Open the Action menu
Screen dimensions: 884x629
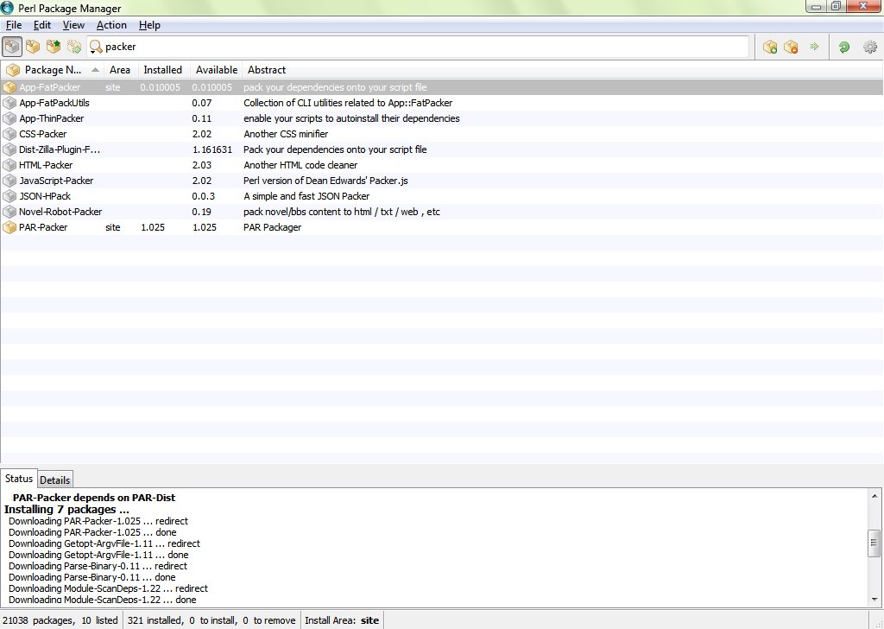[x=111, y=25]
